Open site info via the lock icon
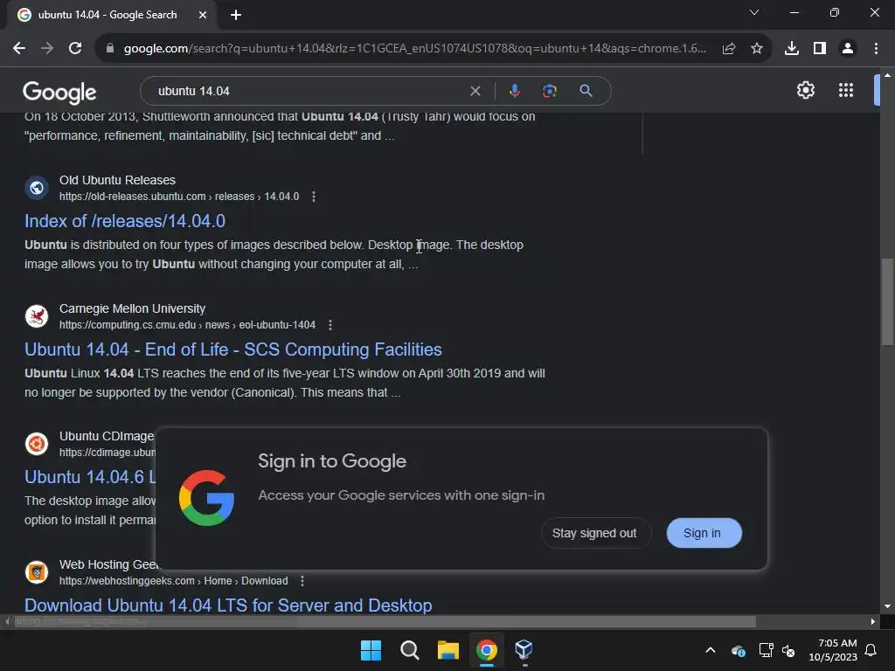895x671 pixels. click(x=109, y=49)
